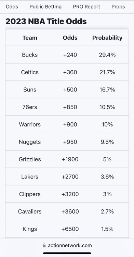This screenshot has height=257, width=134.
Task: Open the Odds tab
Action: 12,7
